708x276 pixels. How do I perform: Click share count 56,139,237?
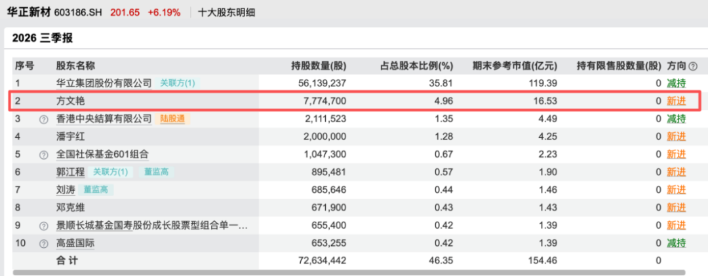(323, 83)
